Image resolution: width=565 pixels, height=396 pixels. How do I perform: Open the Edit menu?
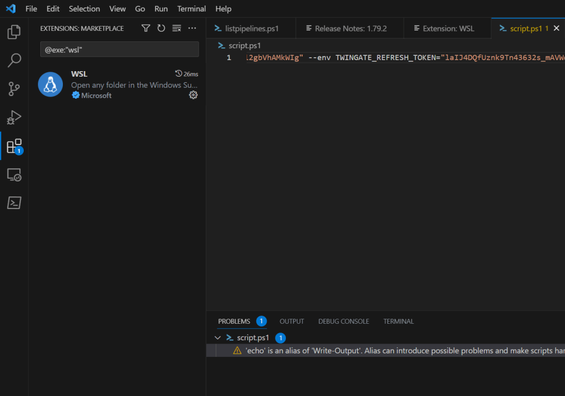click(53, 9)
